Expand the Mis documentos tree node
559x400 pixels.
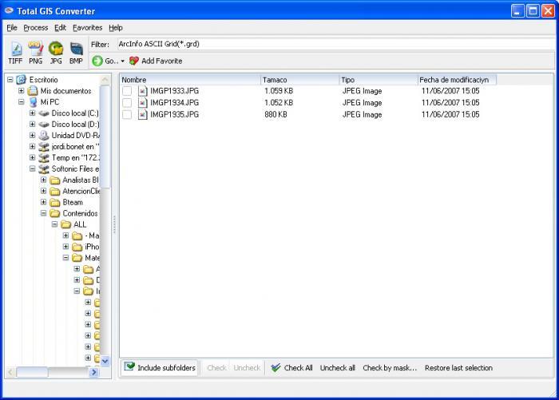coord(22,91)
